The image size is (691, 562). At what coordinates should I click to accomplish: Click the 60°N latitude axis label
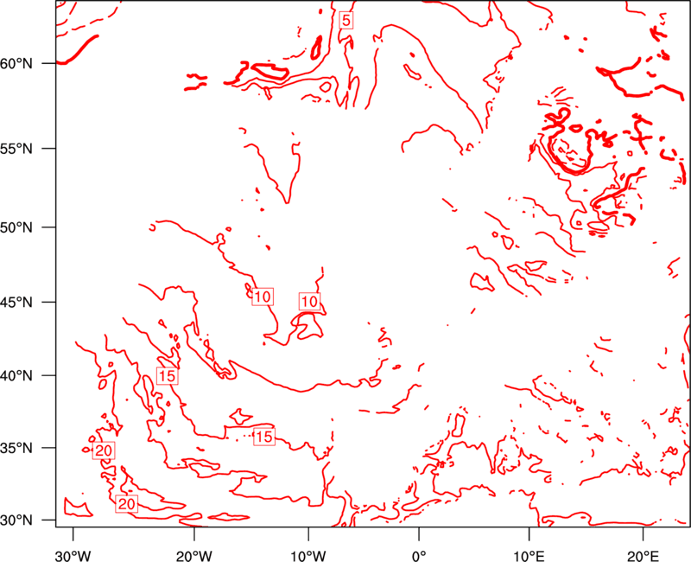(x=16, y=63)
